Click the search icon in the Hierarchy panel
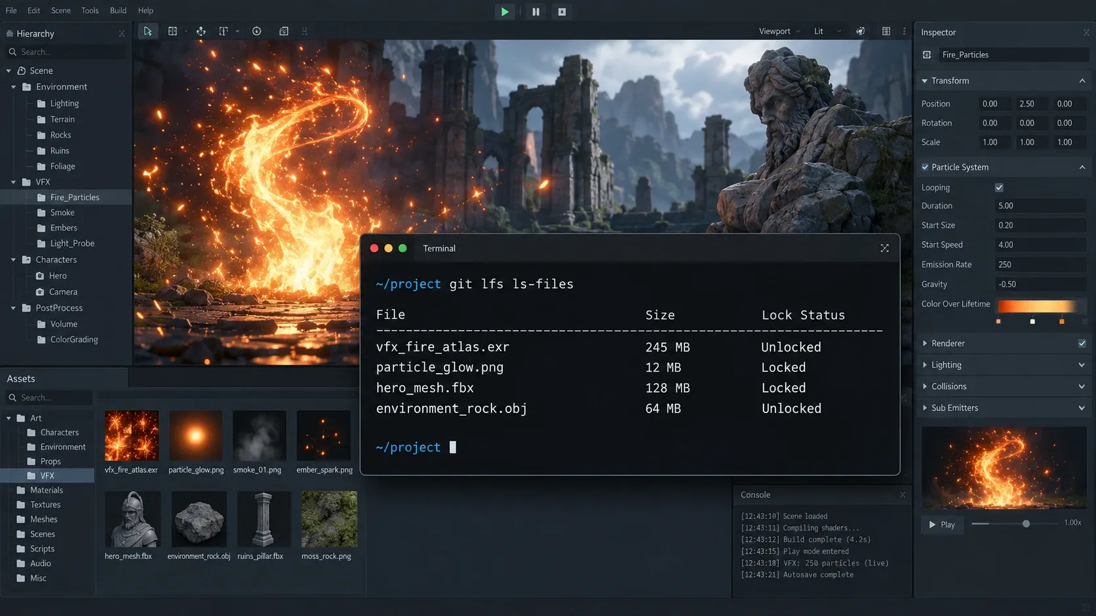 pos(12,52)
